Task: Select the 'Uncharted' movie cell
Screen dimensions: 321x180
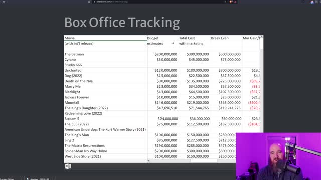Action: 106,70
